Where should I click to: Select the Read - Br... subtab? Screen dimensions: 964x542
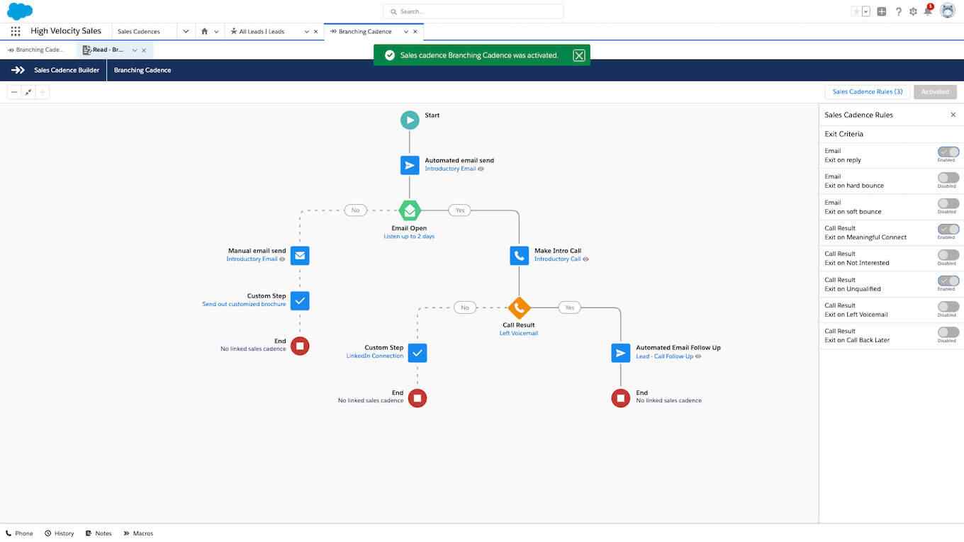pyautogui.click(x=103, y=50)
